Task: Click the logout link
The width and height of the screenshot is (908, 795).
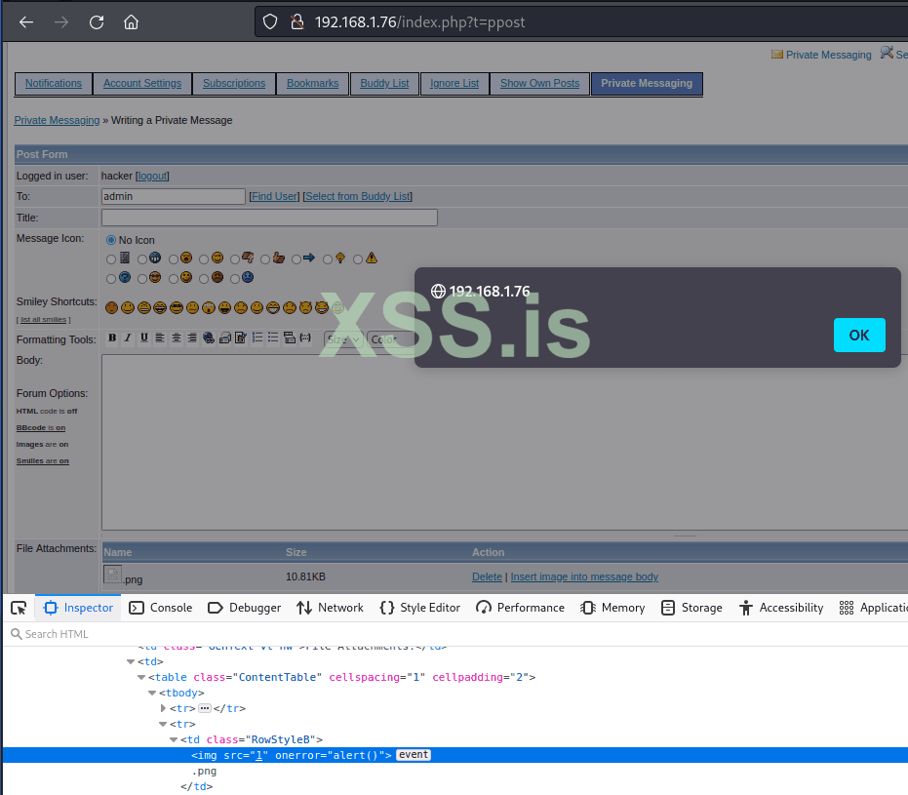Action: (152, 176)
